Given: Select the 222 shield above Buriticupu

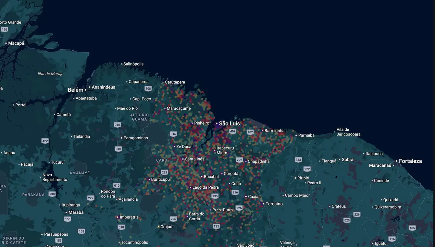Looking at the screenshot, I should [x=164, y=172].
